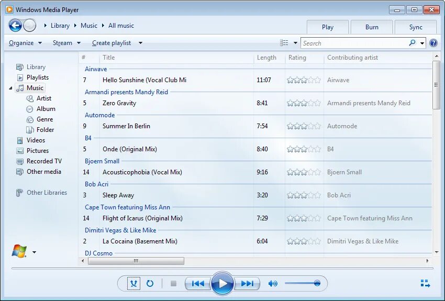Sort by the Length column header
The height and width of the screenshot is (301, 445).
(269, 58)
